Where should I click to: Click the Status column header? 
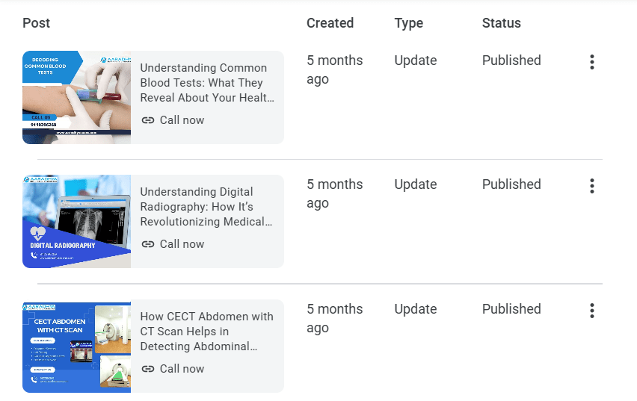pyautogui.click(x=501, y=23)
